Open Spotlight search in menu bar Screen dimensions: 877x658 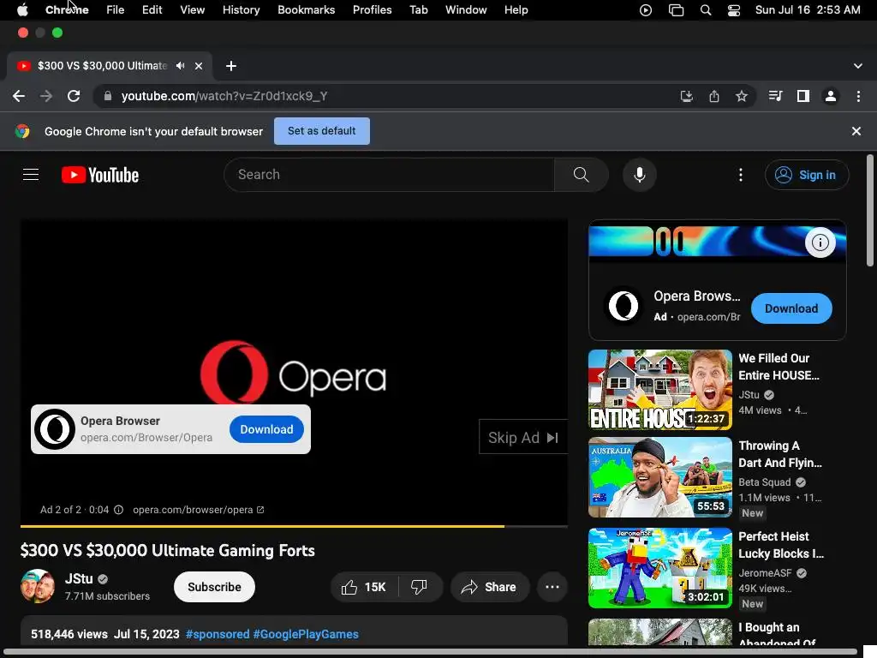pos(706,10)
